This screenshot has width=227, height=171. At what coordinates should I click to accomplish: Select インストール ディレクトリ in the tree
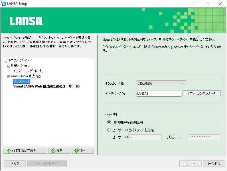pyautogui.click(x=29, y=71)
